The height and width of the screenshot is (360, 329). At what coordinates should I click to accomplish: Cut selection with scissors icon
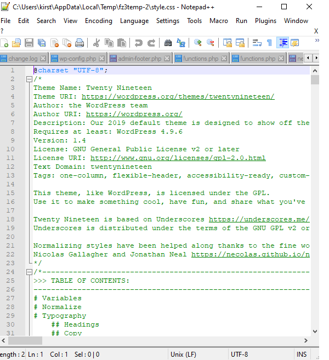point(97,43)
